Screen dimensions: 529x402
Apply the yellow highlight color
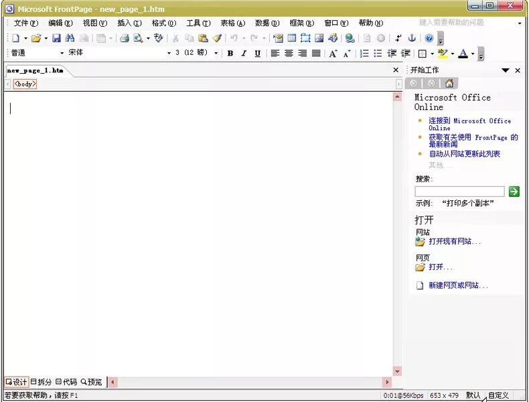(x=443, y=54)
